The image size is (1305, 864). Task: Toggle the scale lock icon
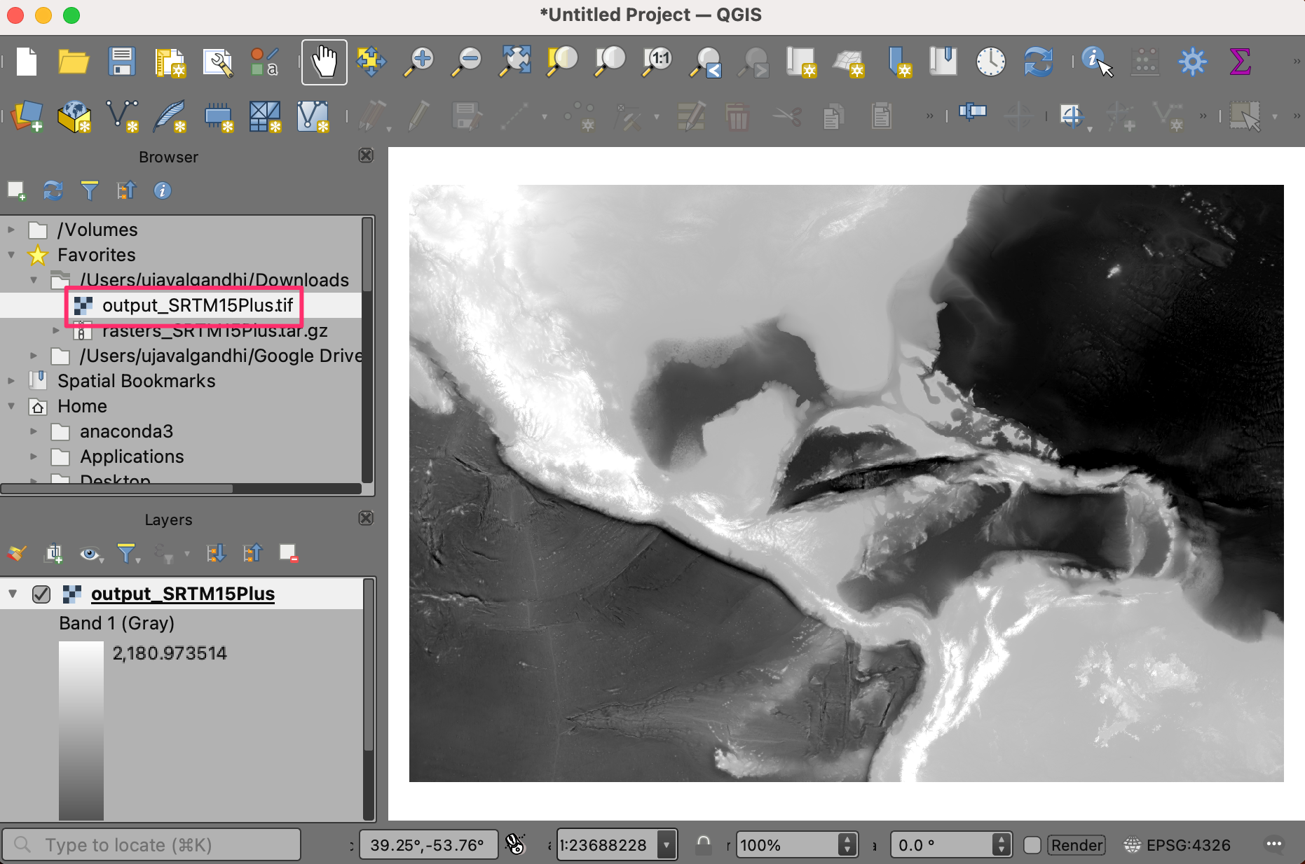(x=704, y=845)
